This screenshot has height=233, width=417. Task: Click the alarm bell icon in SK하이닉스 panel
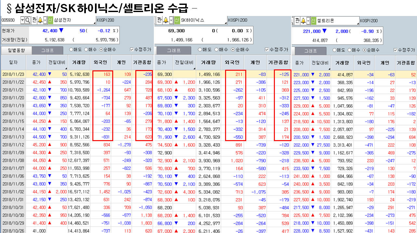click(x=165, y=20)
